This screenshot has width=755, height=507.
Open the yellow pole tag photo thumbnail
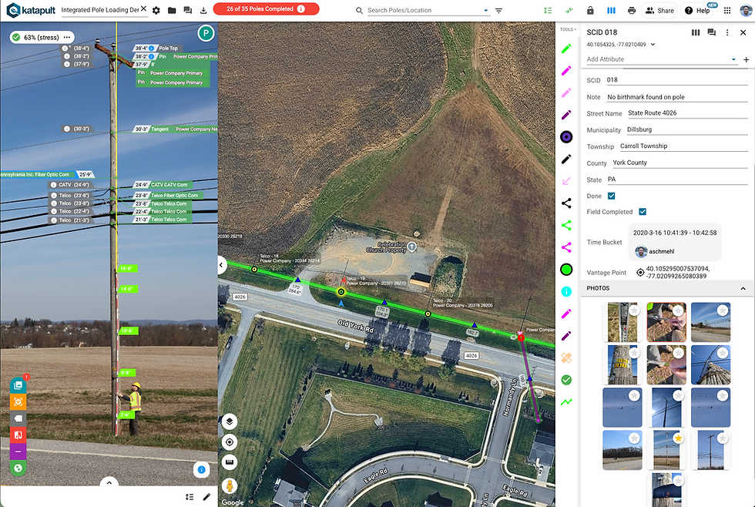(x=622, y=364)
